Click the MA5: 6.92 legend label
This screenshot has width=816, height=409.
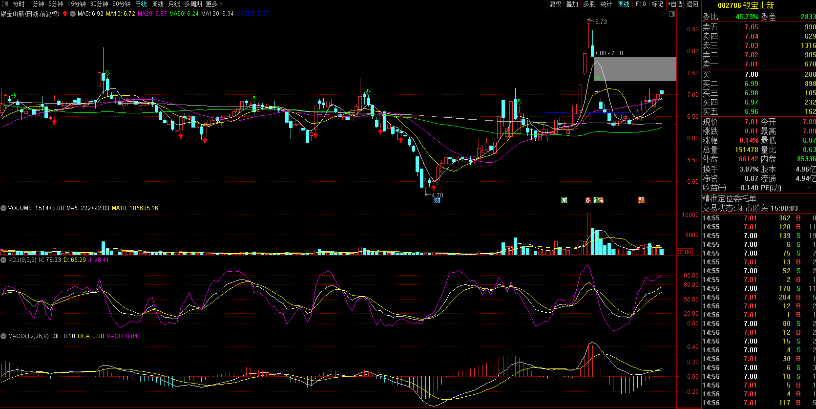click(90, 14)
